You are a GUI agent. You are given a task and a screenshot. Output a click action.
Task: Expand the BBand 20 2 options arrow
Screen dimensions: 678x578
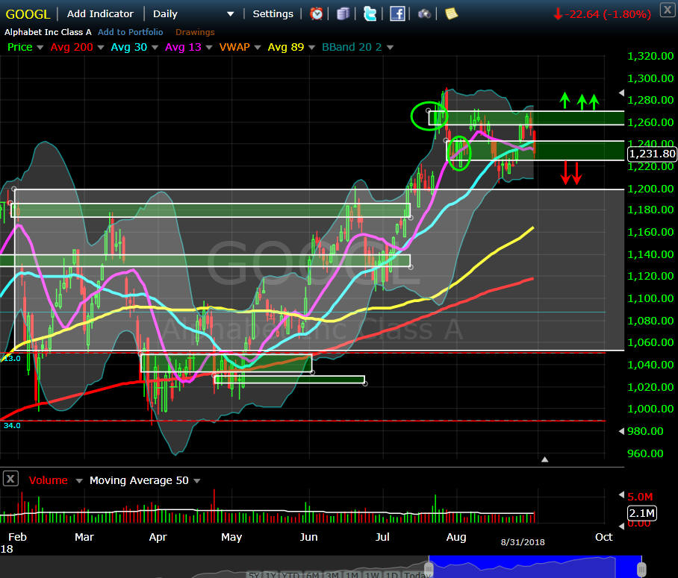click(x=390, y=47)
